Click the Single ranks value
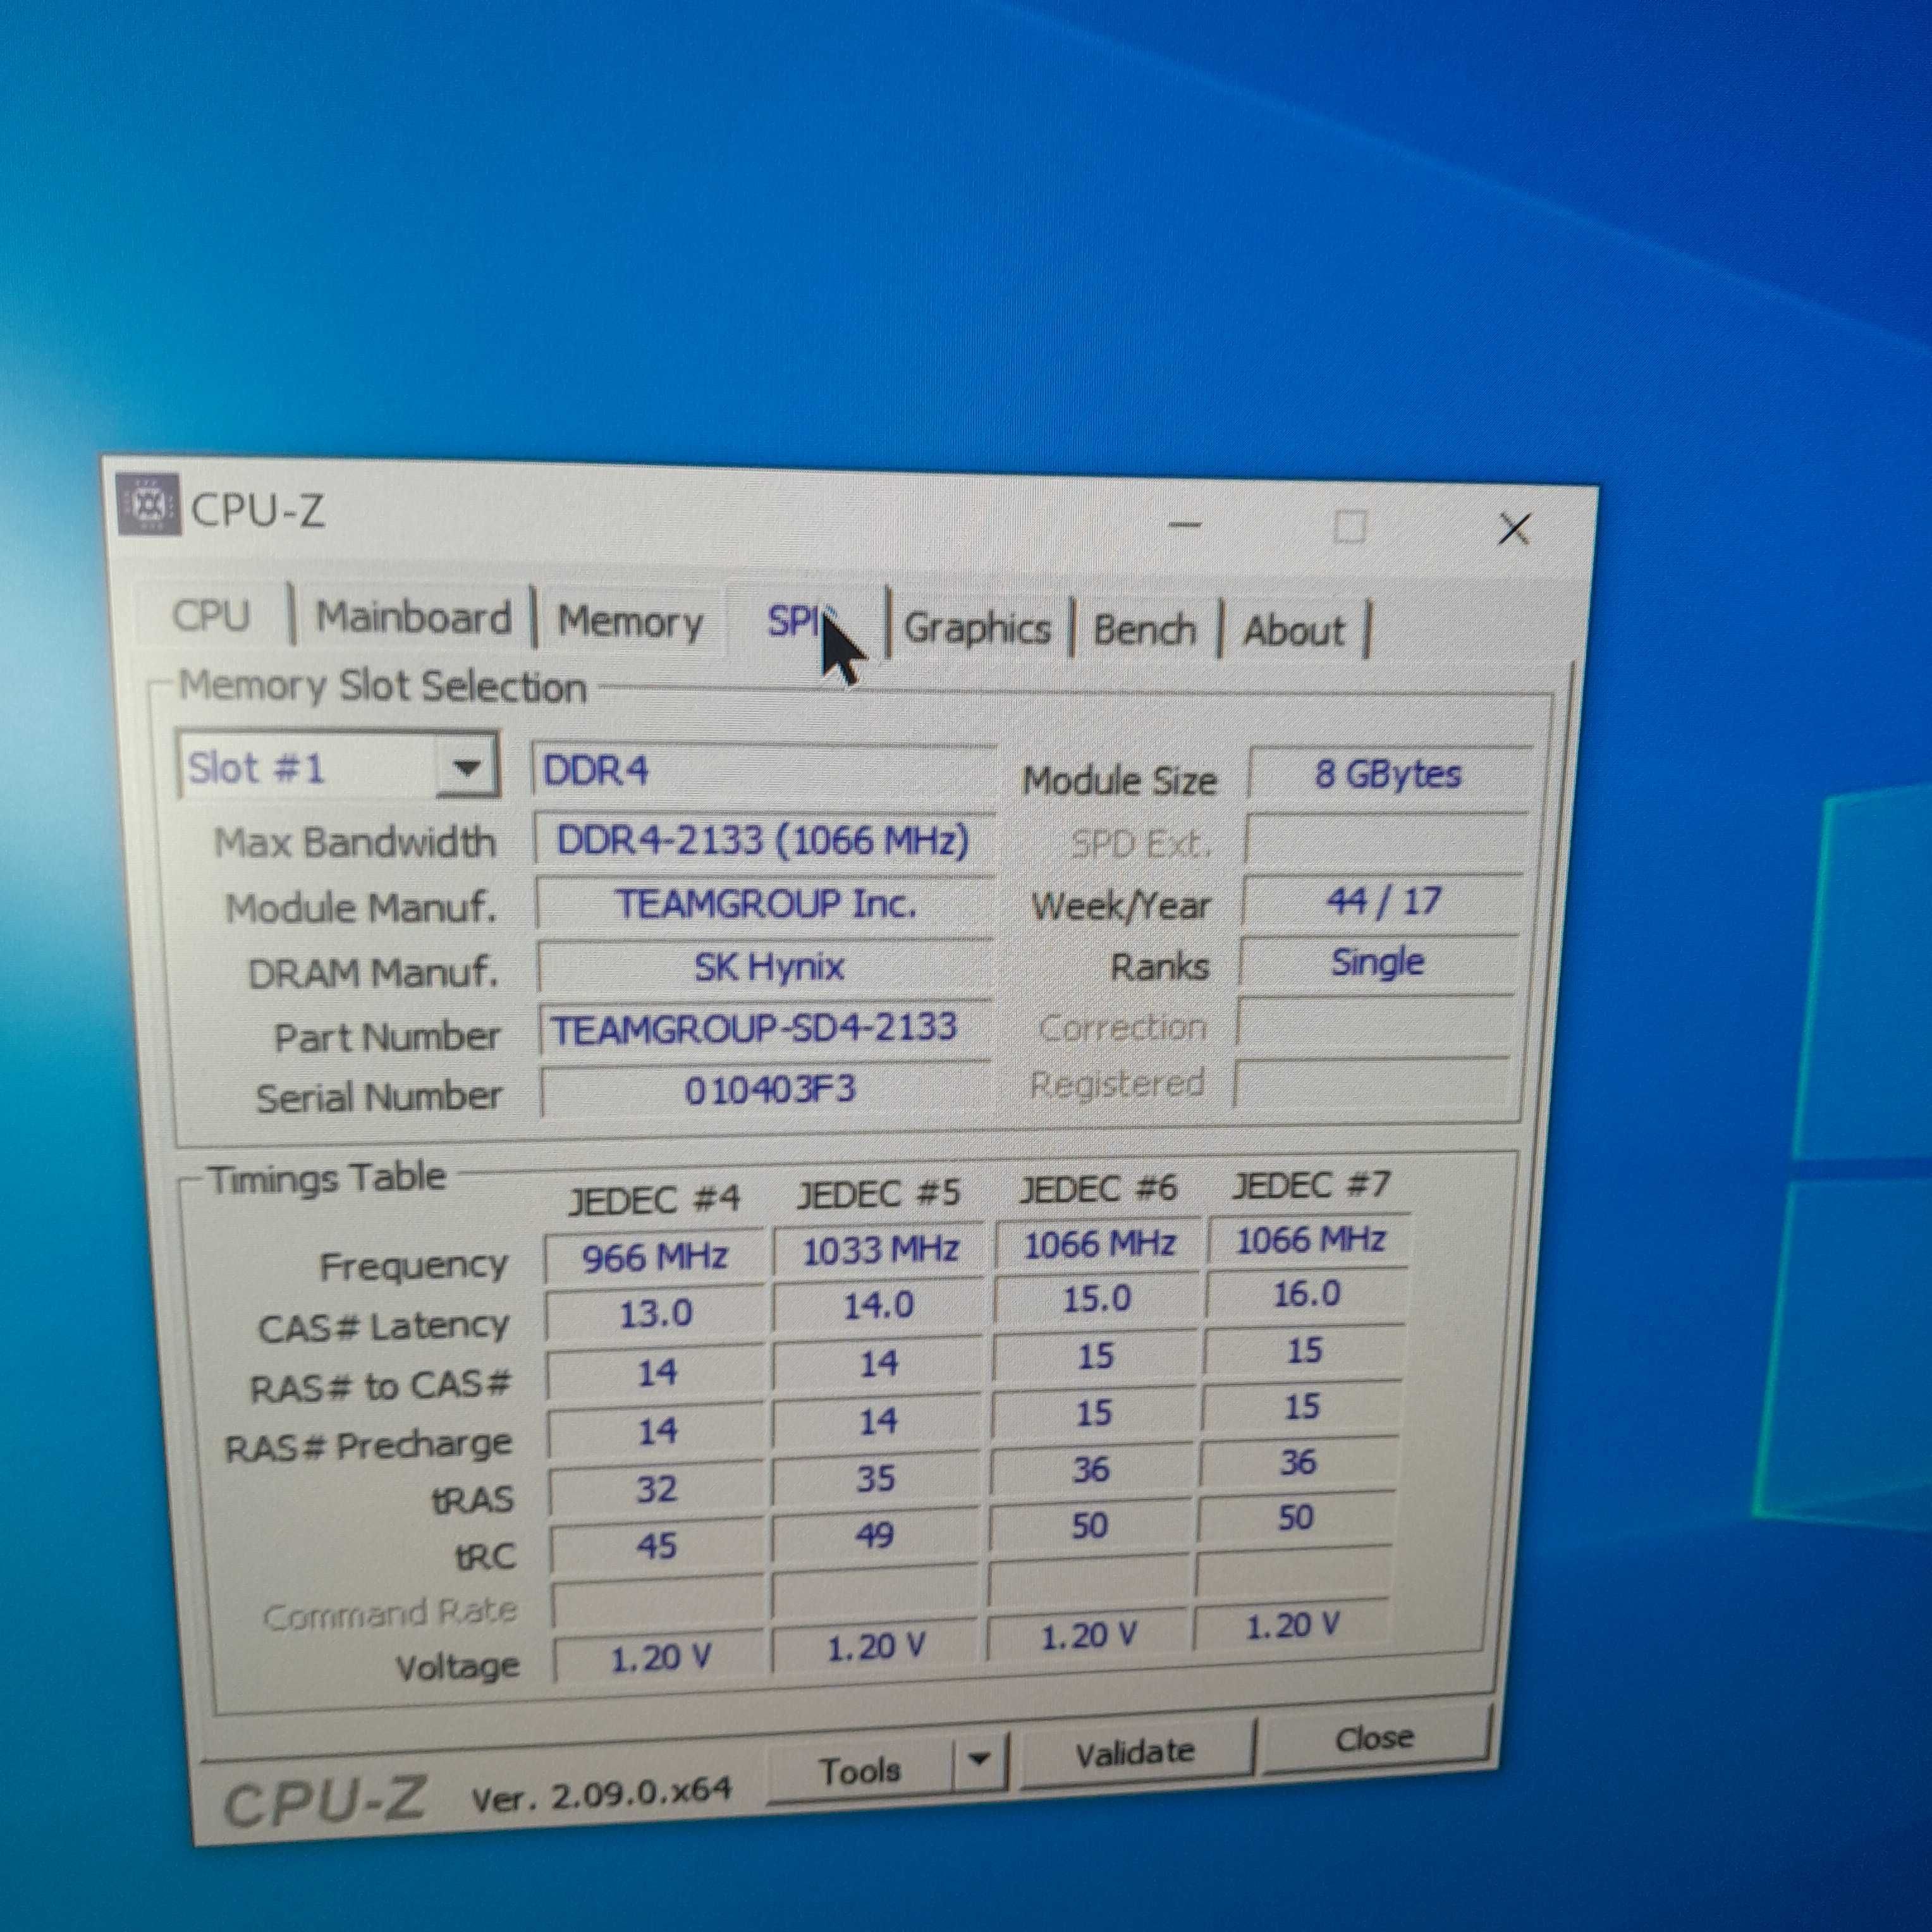The height and width of the screenshot is (1932, 1932). 1378,962
